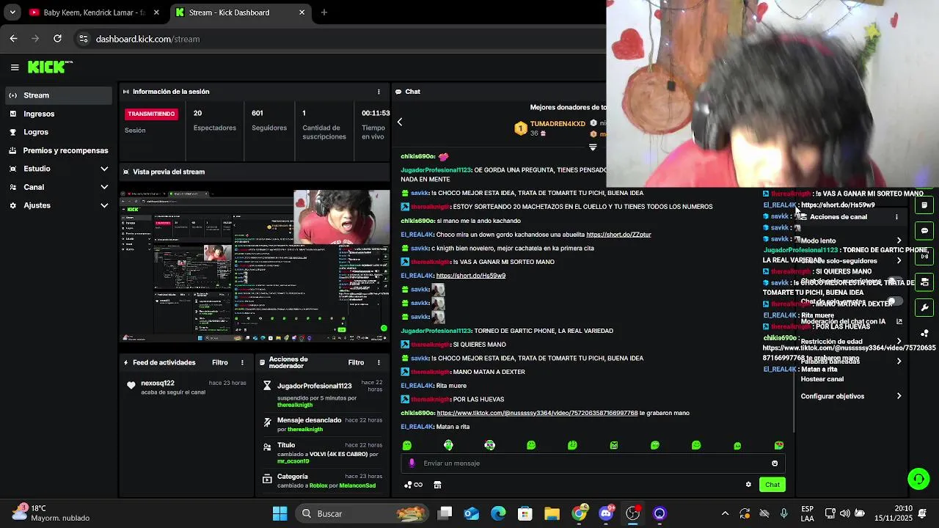939x528 pixels.
Task: Open the short.do/ZZotur link in chat
Action: coord(618,235)
